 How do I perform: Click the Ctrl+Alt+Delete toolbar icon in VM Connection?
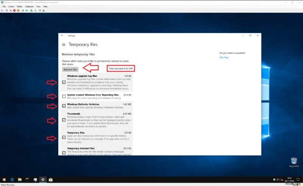[2, 11]
